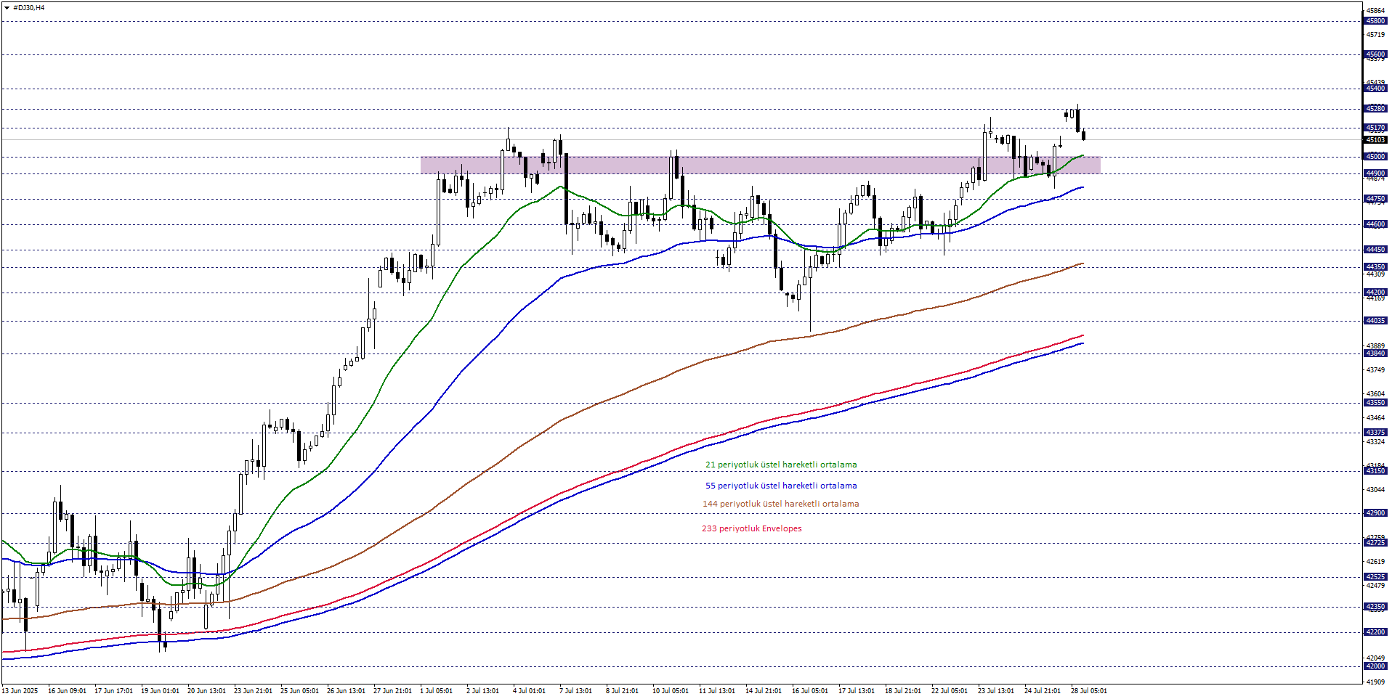Select the 42900 horizontal level price tag
Image resolution: width=1392 pixels, height=699 pixels.
[1376, 513]
